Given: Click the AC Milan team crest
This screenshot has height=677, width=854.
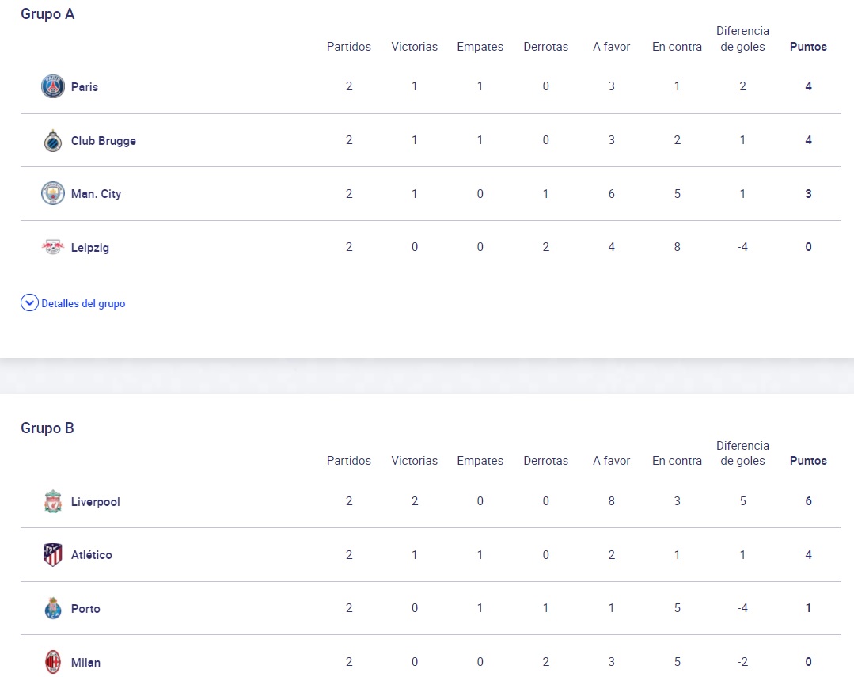Looking at the screenshot, I should (53, 662).
